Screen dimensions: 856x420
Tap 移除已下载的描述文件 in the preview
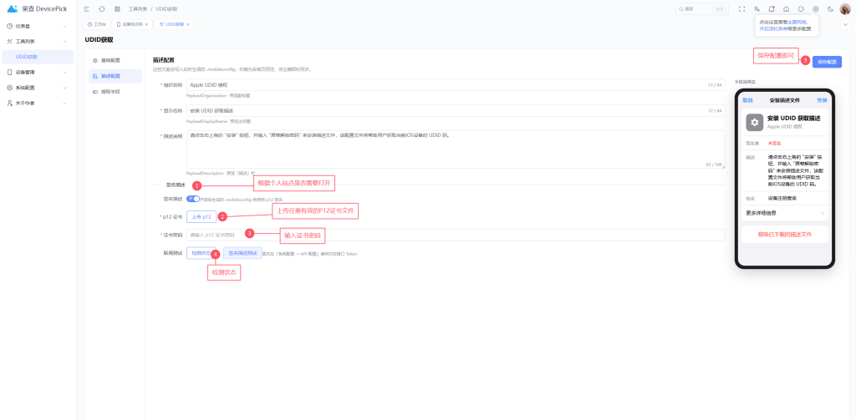click(x=784, y=234)
